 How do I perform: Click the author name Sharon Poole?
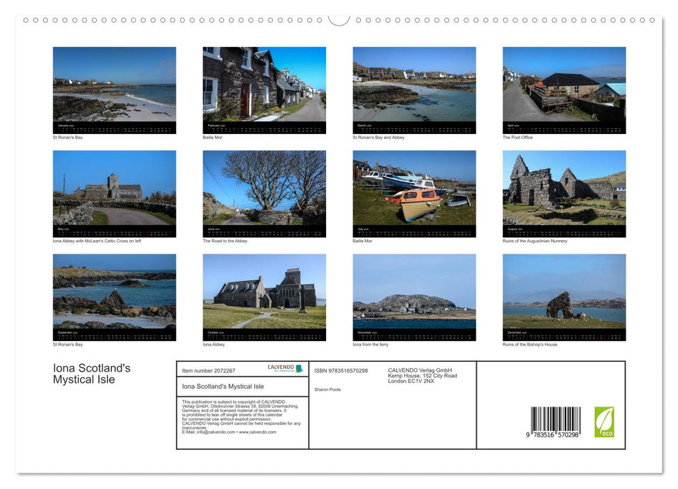327,390
